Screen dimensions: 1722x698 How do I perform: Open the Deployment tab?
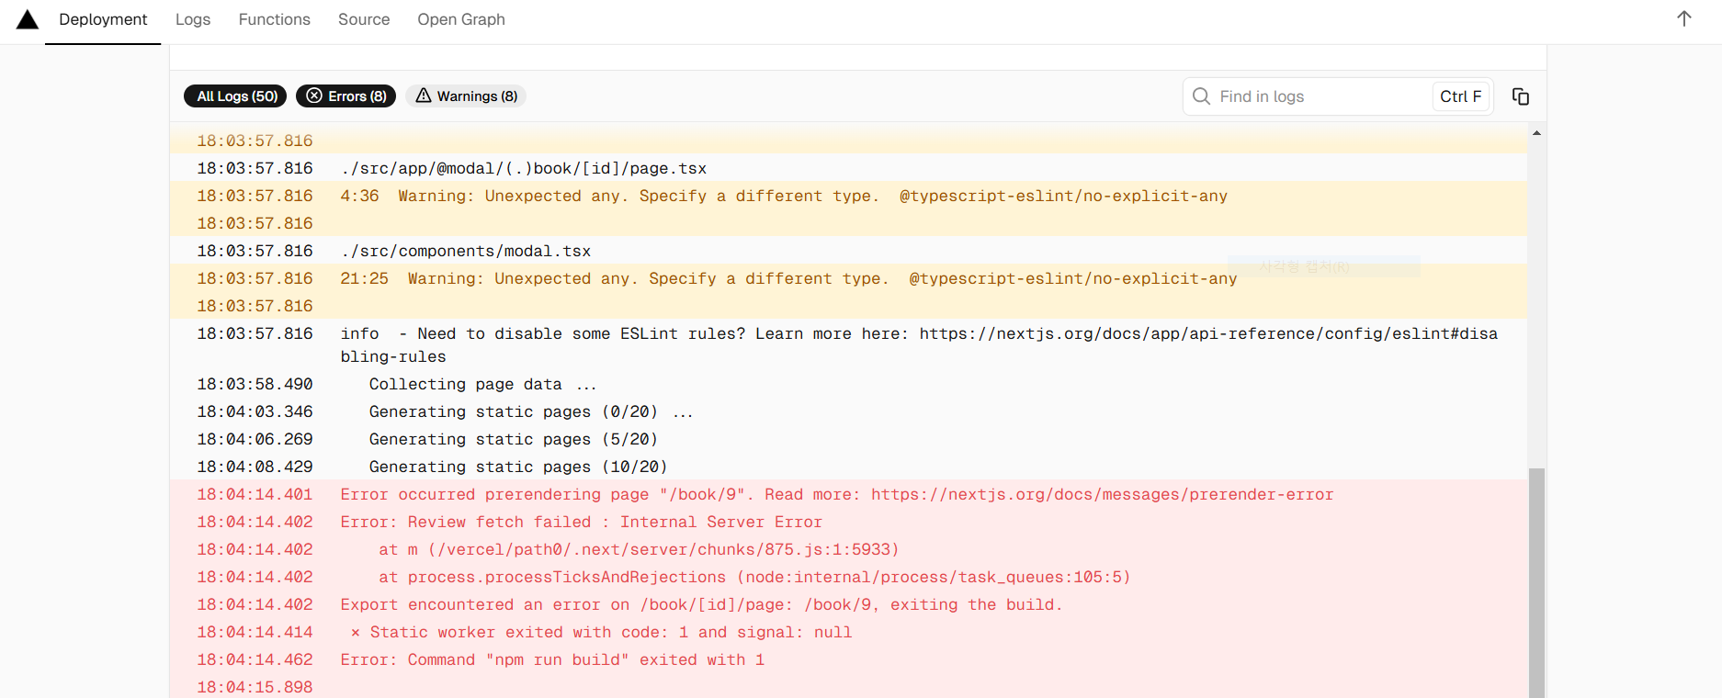103,19
